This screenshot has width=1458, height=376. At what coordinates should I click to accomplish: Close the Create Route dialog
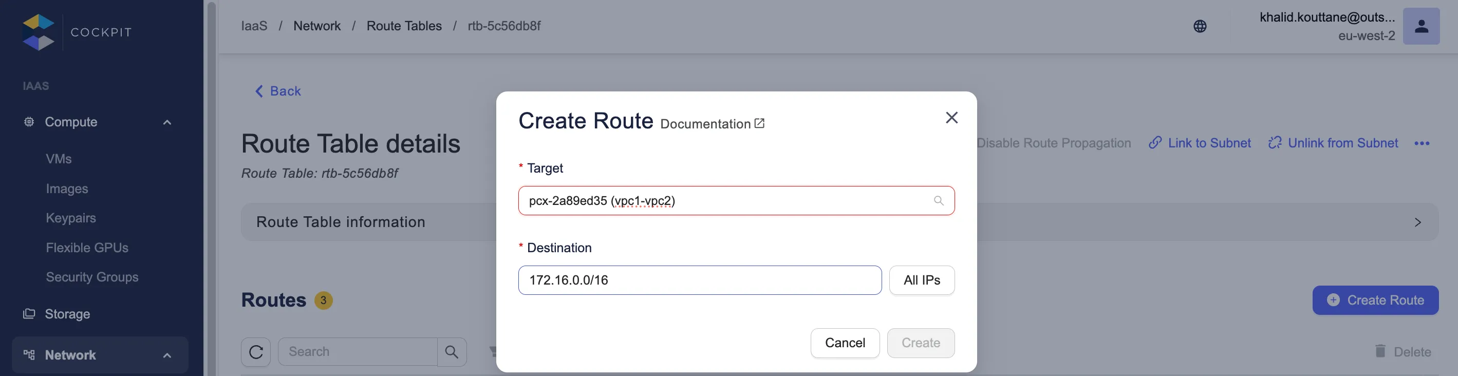pyautogui.click(x=951, y=118)
